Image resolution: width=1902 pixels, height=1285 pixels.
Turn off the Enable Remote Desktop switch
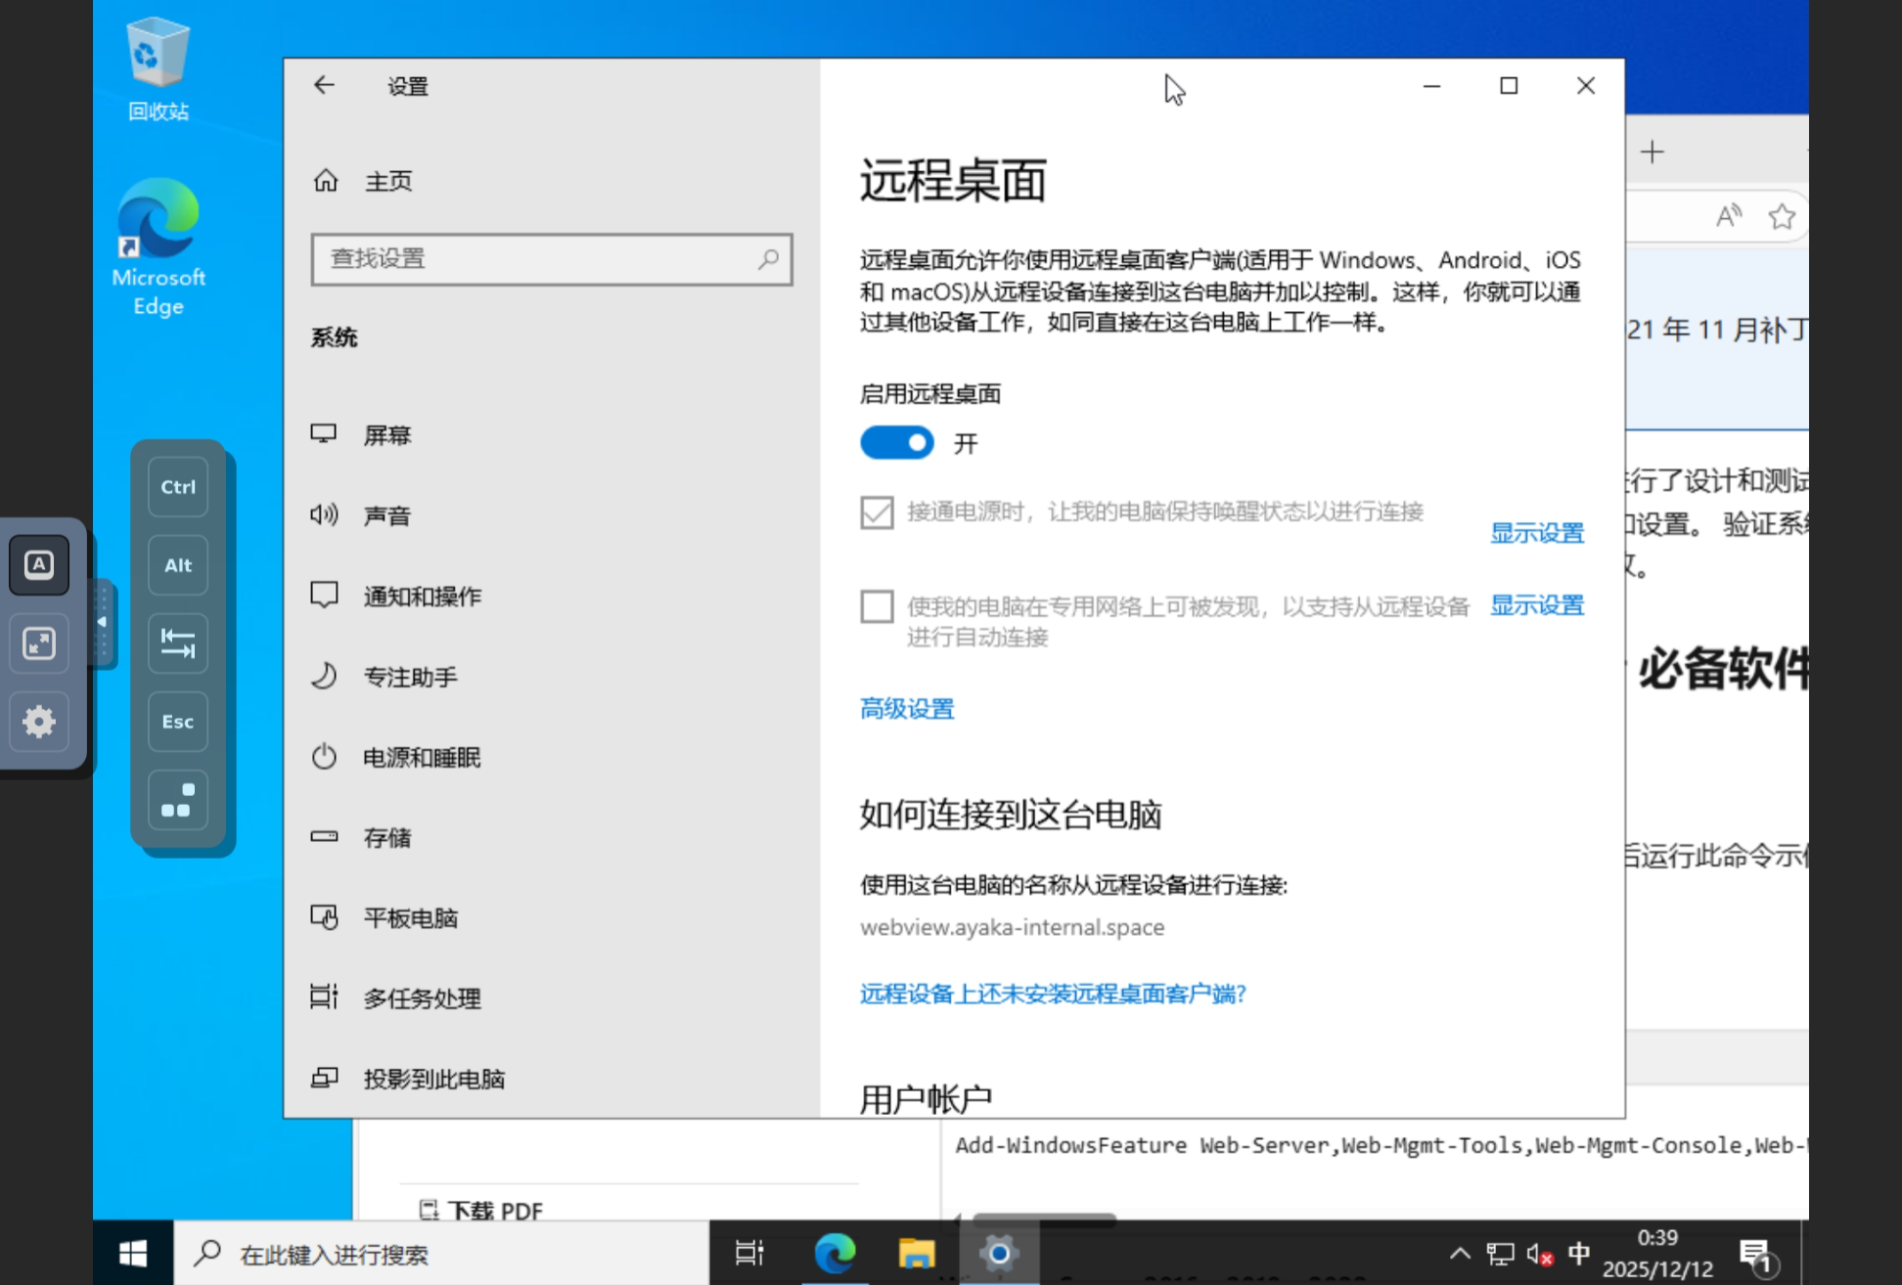pos(896,443)
